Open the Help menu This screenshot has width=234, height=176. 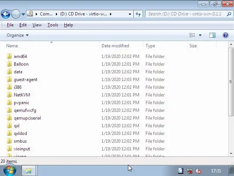click(68, 25)
